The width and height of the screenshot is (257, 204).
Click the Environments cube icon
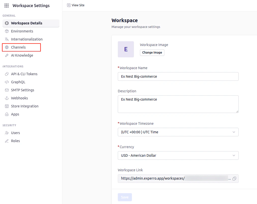[7, 31]
